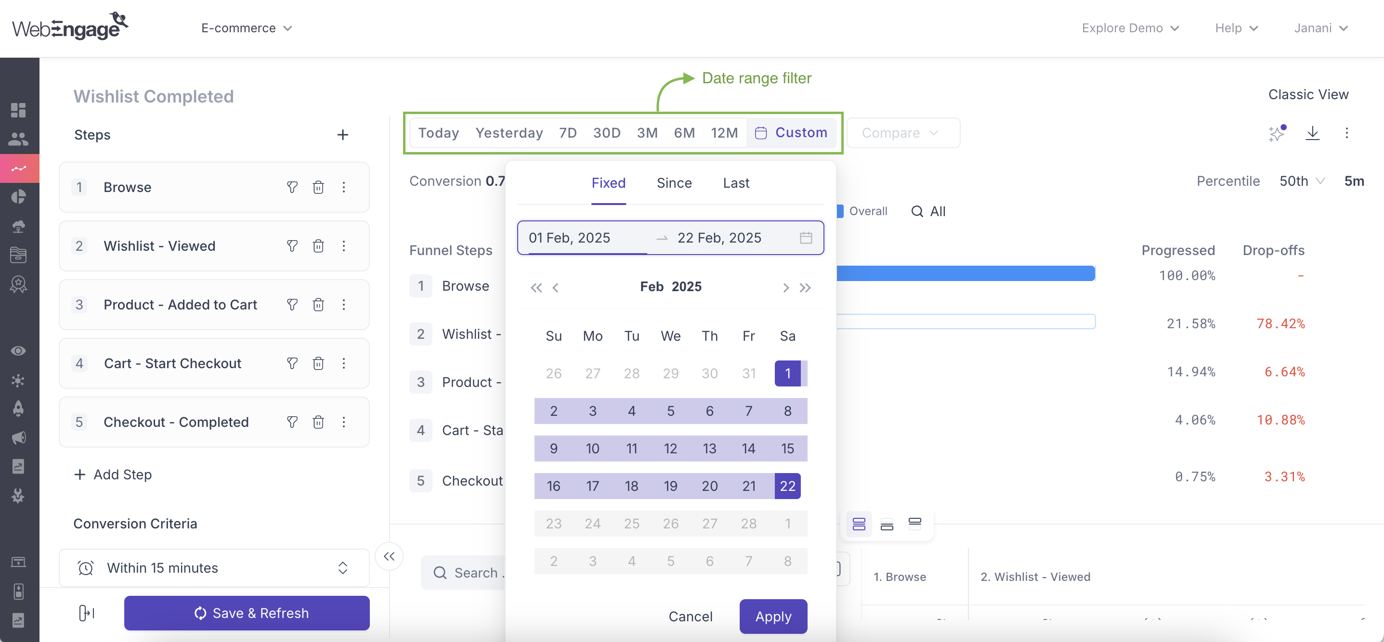Switch to the Since tab
Screen dimensions: 1384x642
[674, 183]
